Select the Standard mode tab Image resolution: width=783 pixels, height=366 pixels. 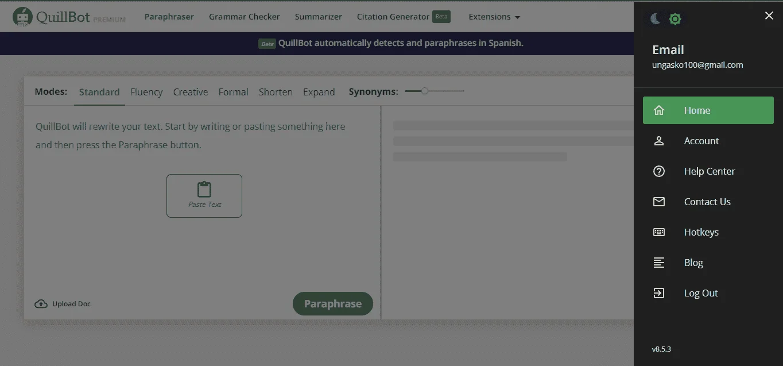click(x=99, y=92)
